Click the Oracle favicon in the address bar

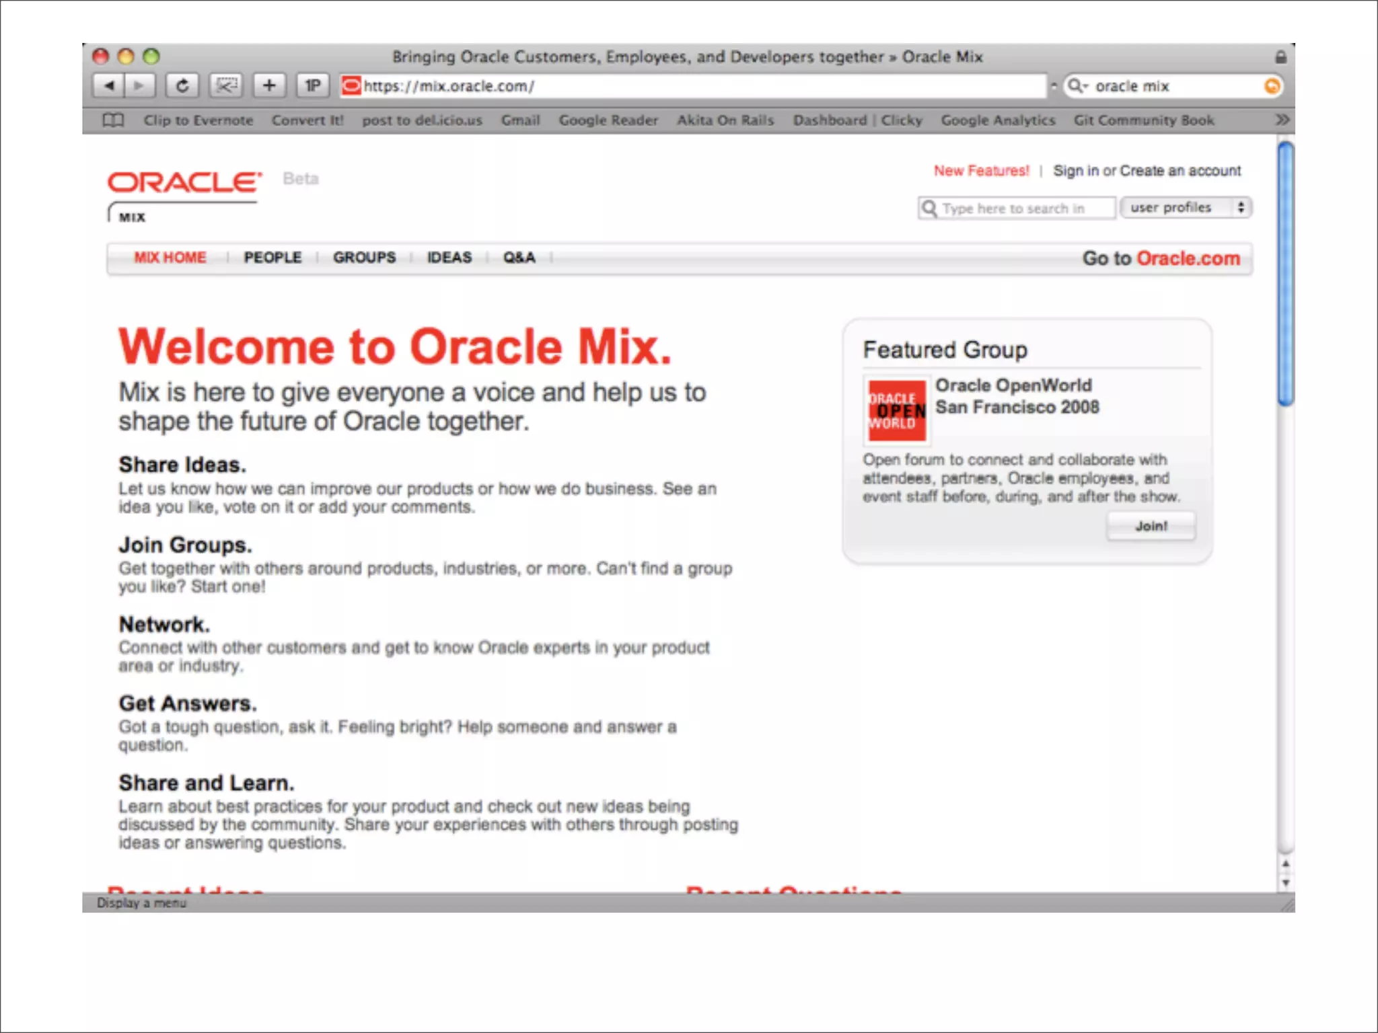coord(351,86)
